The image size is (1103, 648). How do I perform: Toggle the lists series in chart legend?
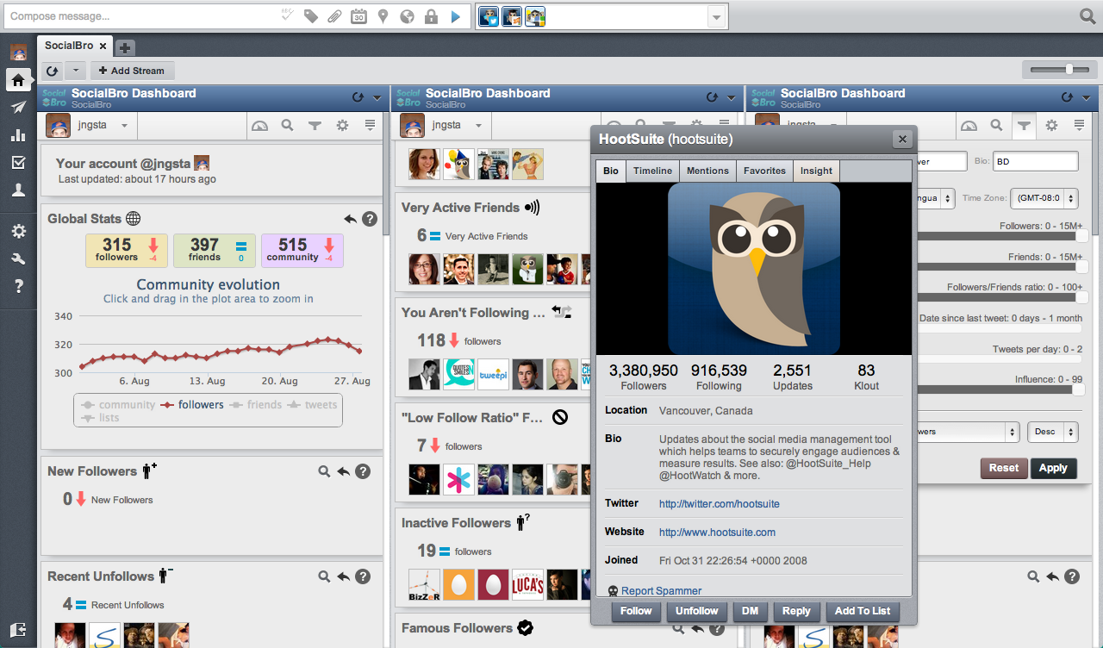coord(100,418)
